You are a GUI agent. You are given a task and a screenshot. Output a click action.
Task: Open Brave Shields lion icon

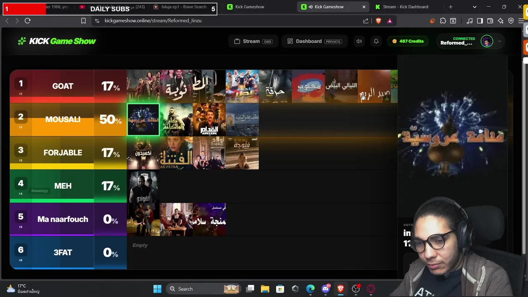[x=378, y=21]
